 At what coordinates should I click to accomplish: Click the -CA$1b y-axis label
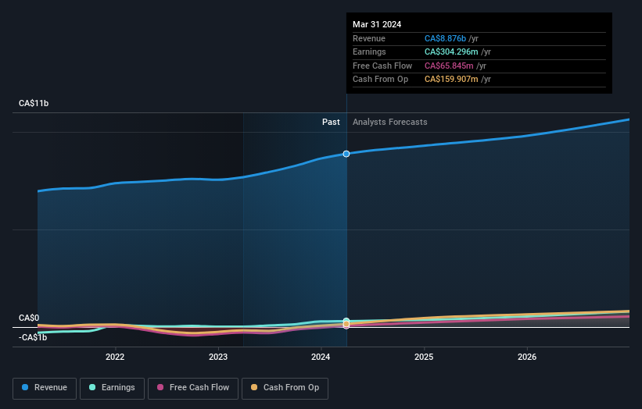pos(33,337)
